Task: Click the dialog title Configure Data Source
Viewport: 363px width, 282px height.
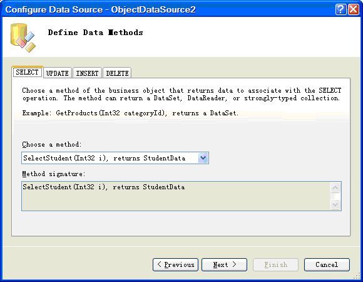Action: (x=100, y=9)
